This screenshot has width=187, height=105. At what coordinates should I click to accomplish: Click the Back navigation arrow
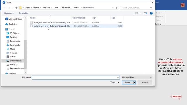pos(4,8)
